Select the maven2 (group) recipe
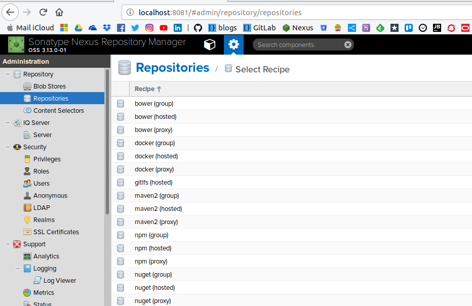472x306 pixels. click(291, 196)
